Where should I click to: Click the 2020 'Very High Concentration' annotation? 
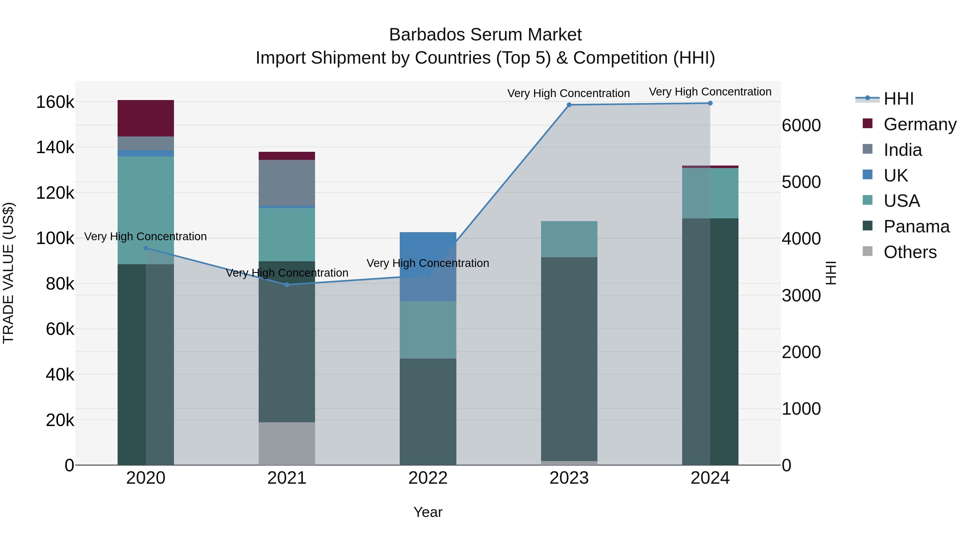pyautogui.click(x=145, y=236)
